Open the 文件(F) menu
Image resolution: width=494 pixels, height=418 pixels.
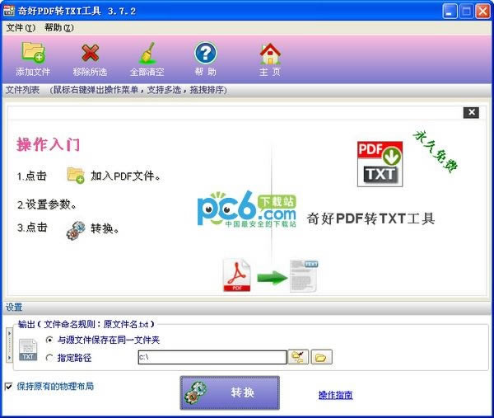tap(21, 28)
